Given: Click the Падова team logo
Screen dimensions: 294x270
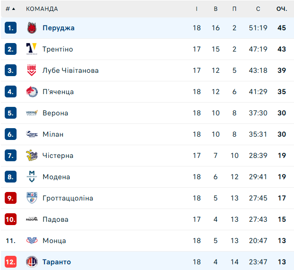Looking at the screenshot, I should (32, 219).
